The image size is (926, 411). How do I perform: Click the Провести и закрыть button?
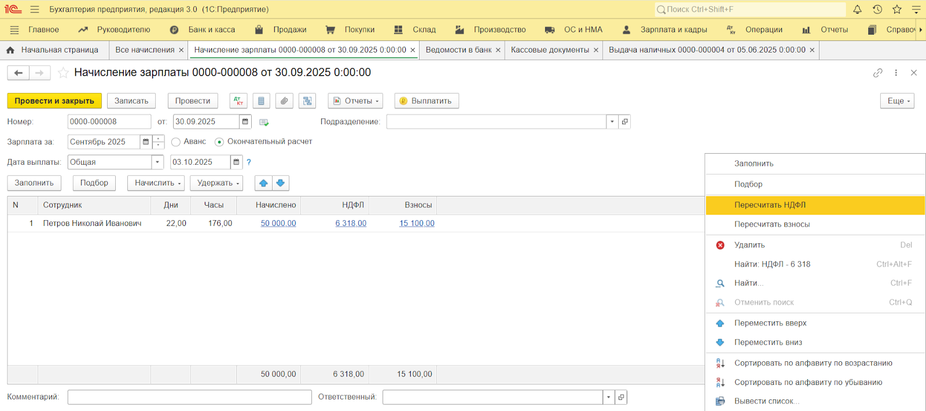tap(54, 101)
